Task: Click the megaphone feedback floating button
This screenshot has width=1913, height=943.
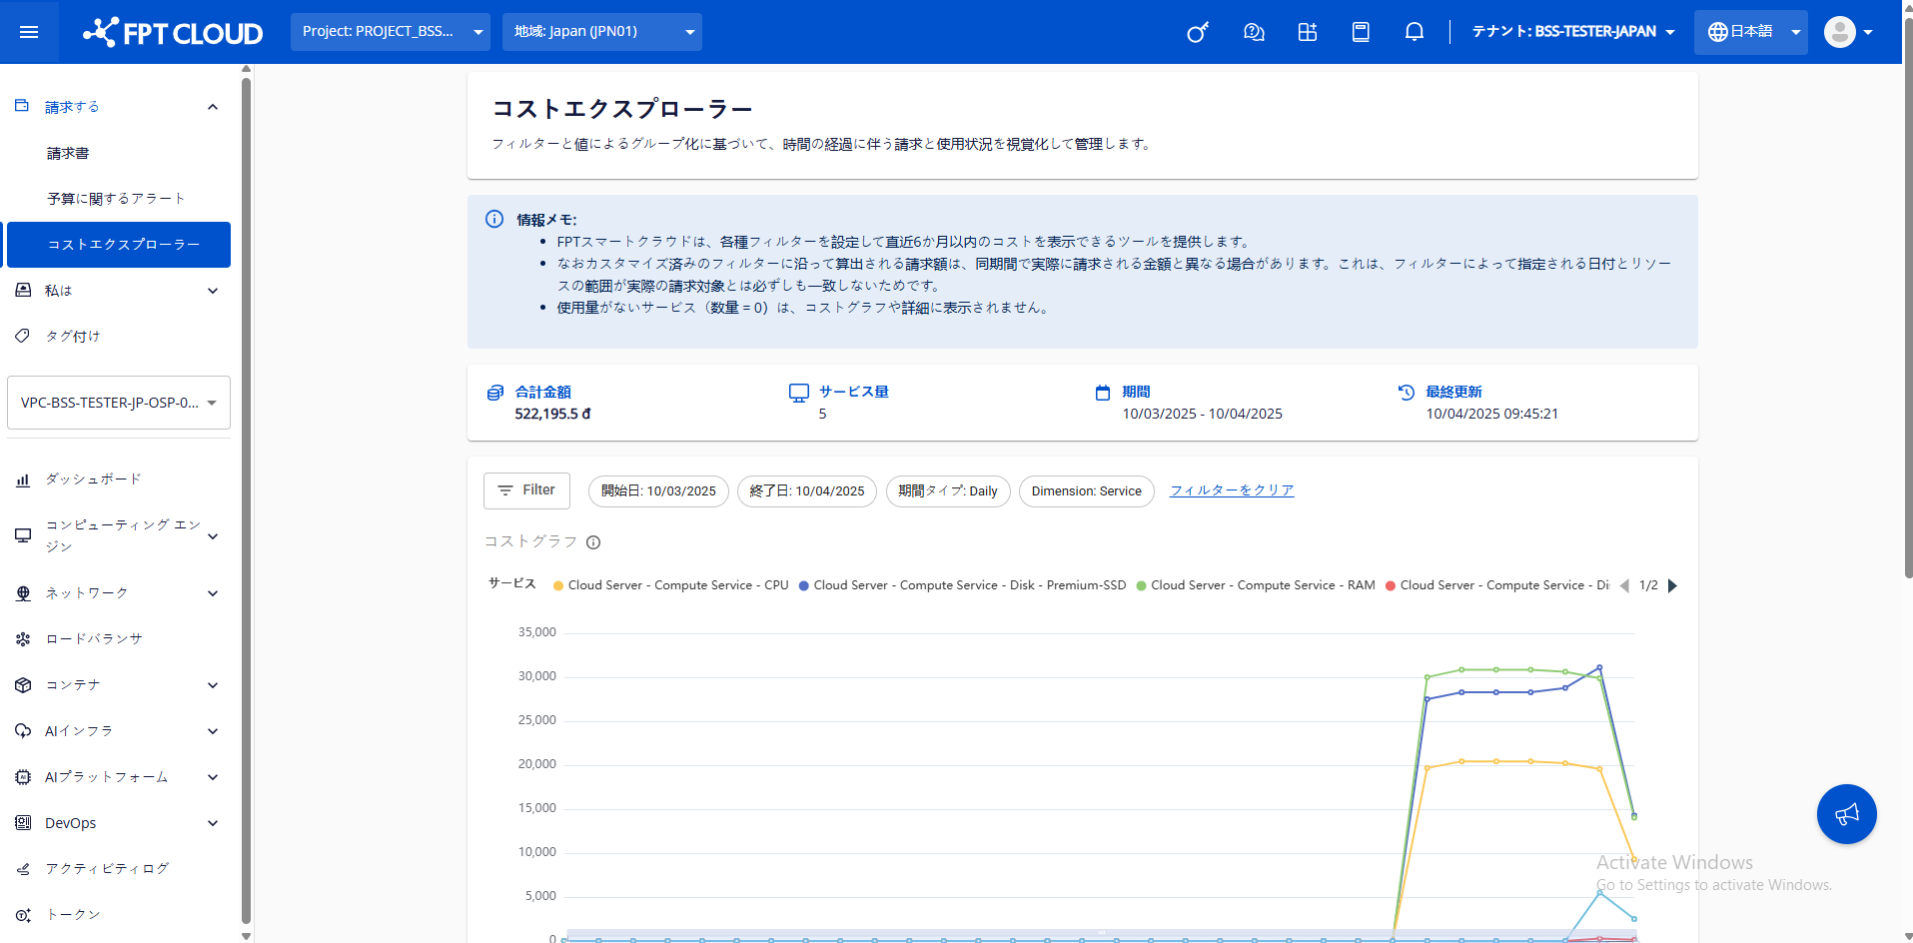Action: click(x=1846, y=814)
